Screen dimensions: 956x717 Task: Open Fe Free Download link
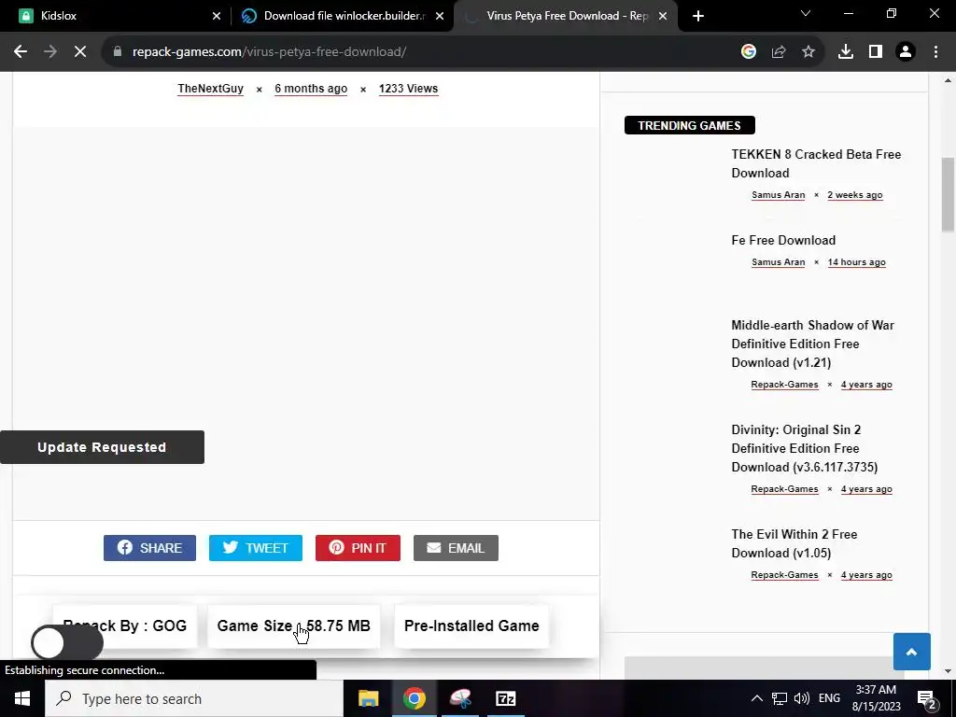point(783,240)
